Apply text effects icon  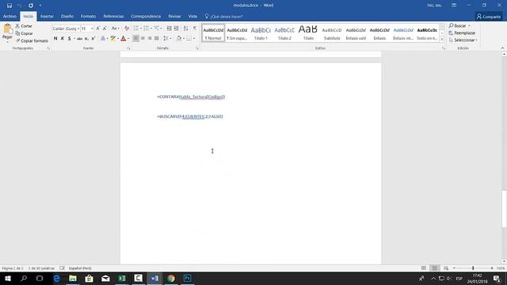click(x=103, y=39)
